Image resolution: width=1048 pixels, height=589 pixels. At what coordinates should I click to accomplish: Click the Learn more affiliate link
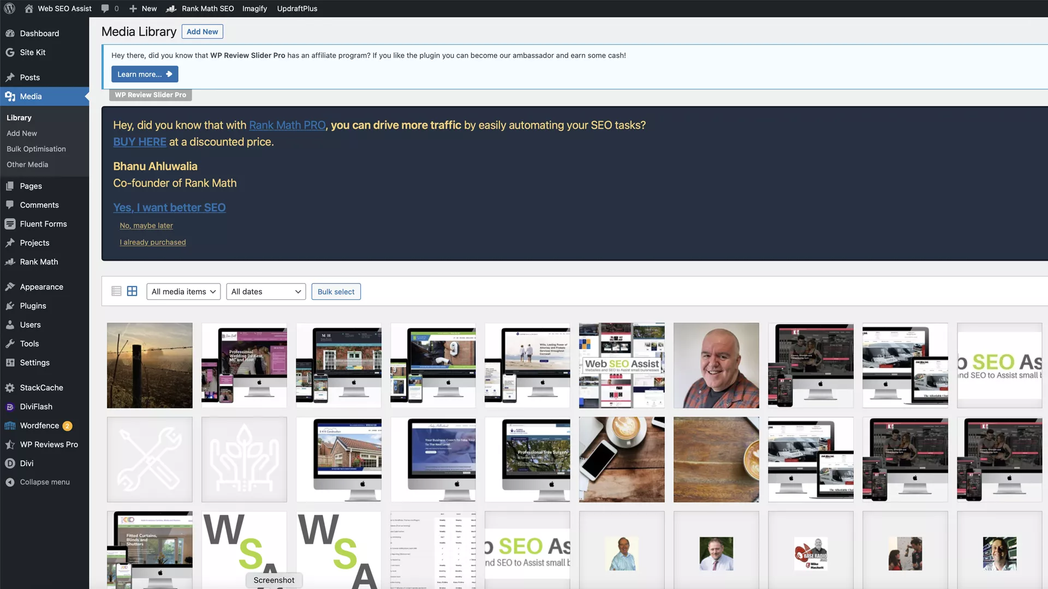144,74
